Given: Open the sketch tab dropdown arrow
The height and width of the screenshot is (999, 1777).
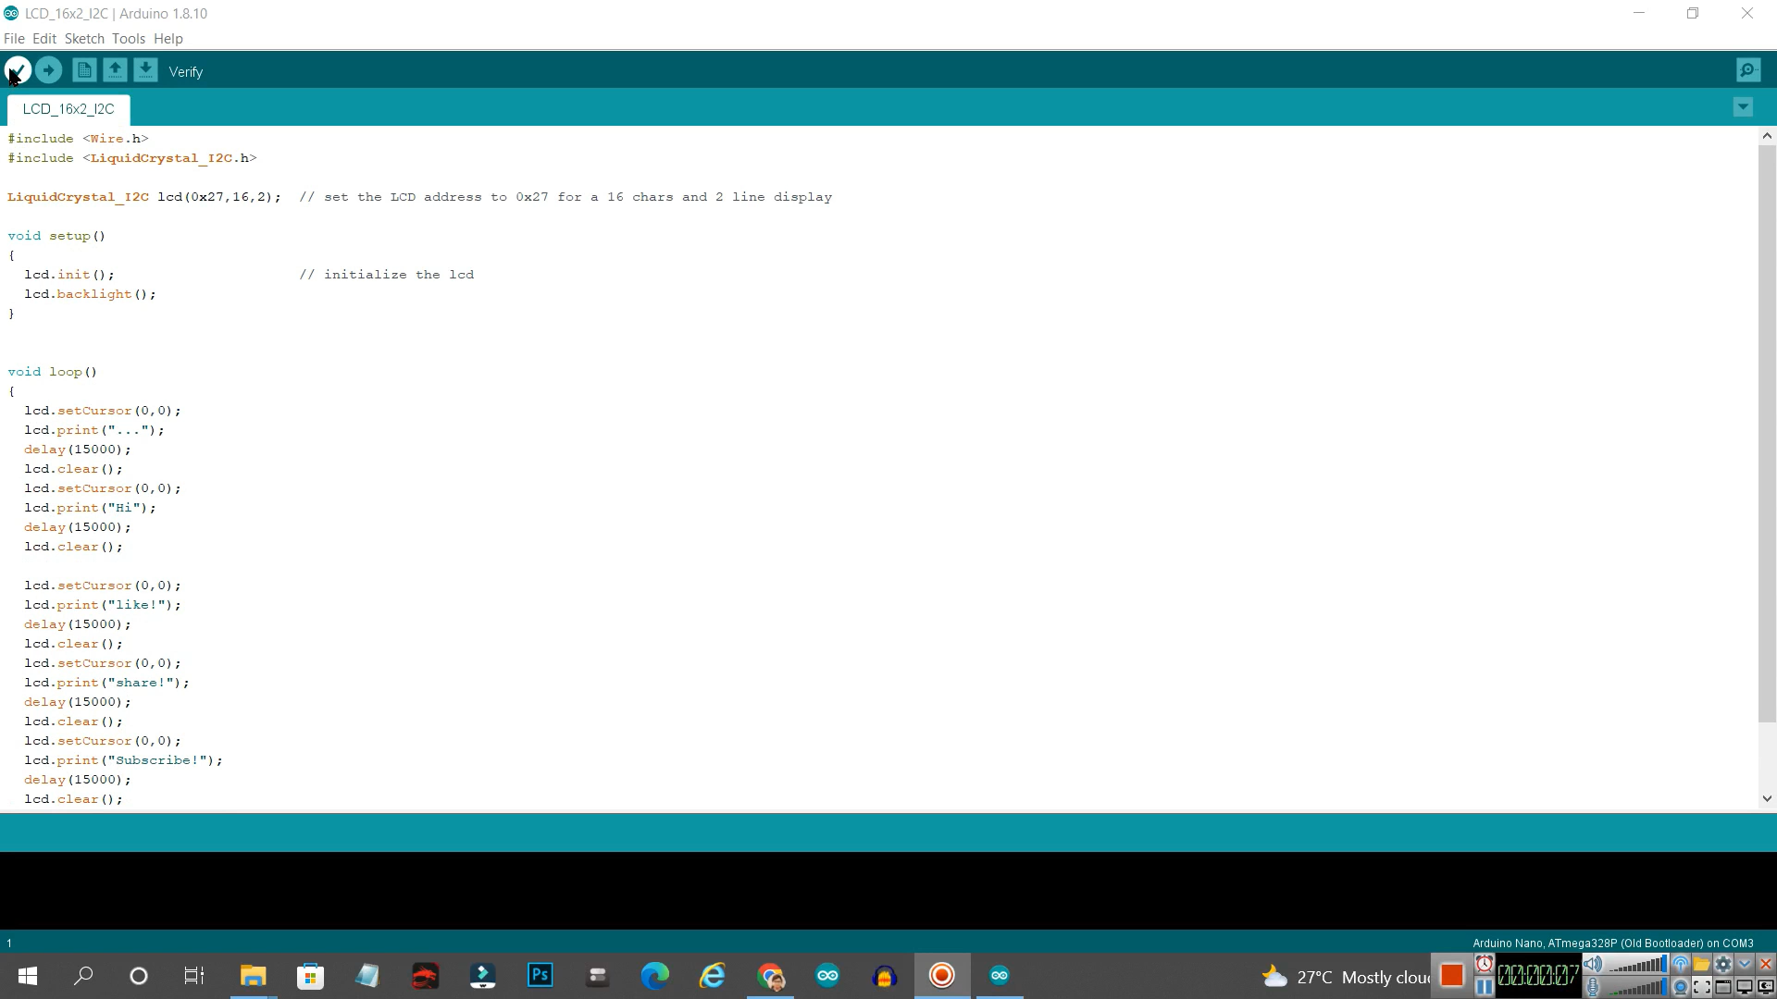Looking at the screenshot, I should 1743,107.
